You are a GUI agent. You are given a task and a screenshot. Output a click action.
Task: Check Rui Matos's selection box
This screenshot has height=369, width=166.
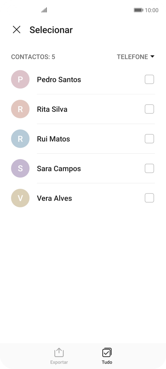[149, 139]
